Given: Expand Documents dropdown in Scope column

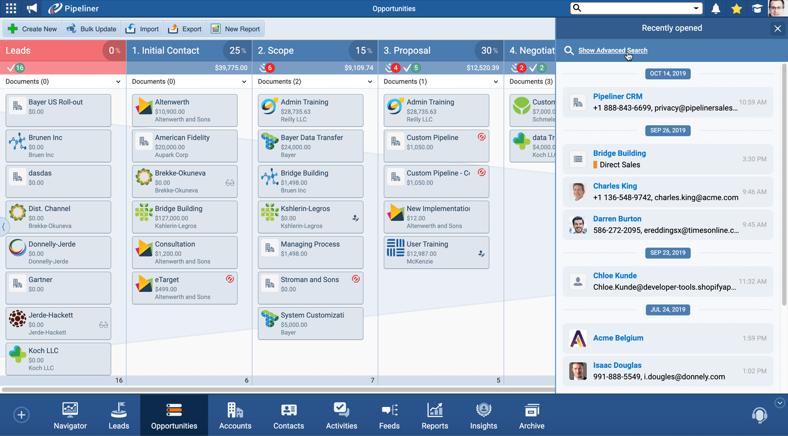Looking at the screenshot, I should 370,82.
